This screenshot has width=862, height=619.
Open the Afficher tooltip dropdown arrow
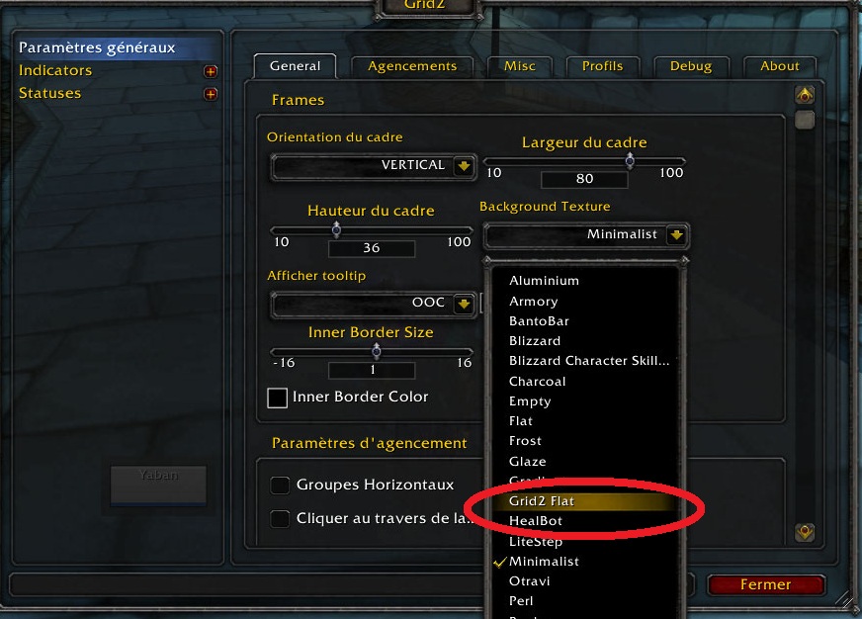point(464,304)
